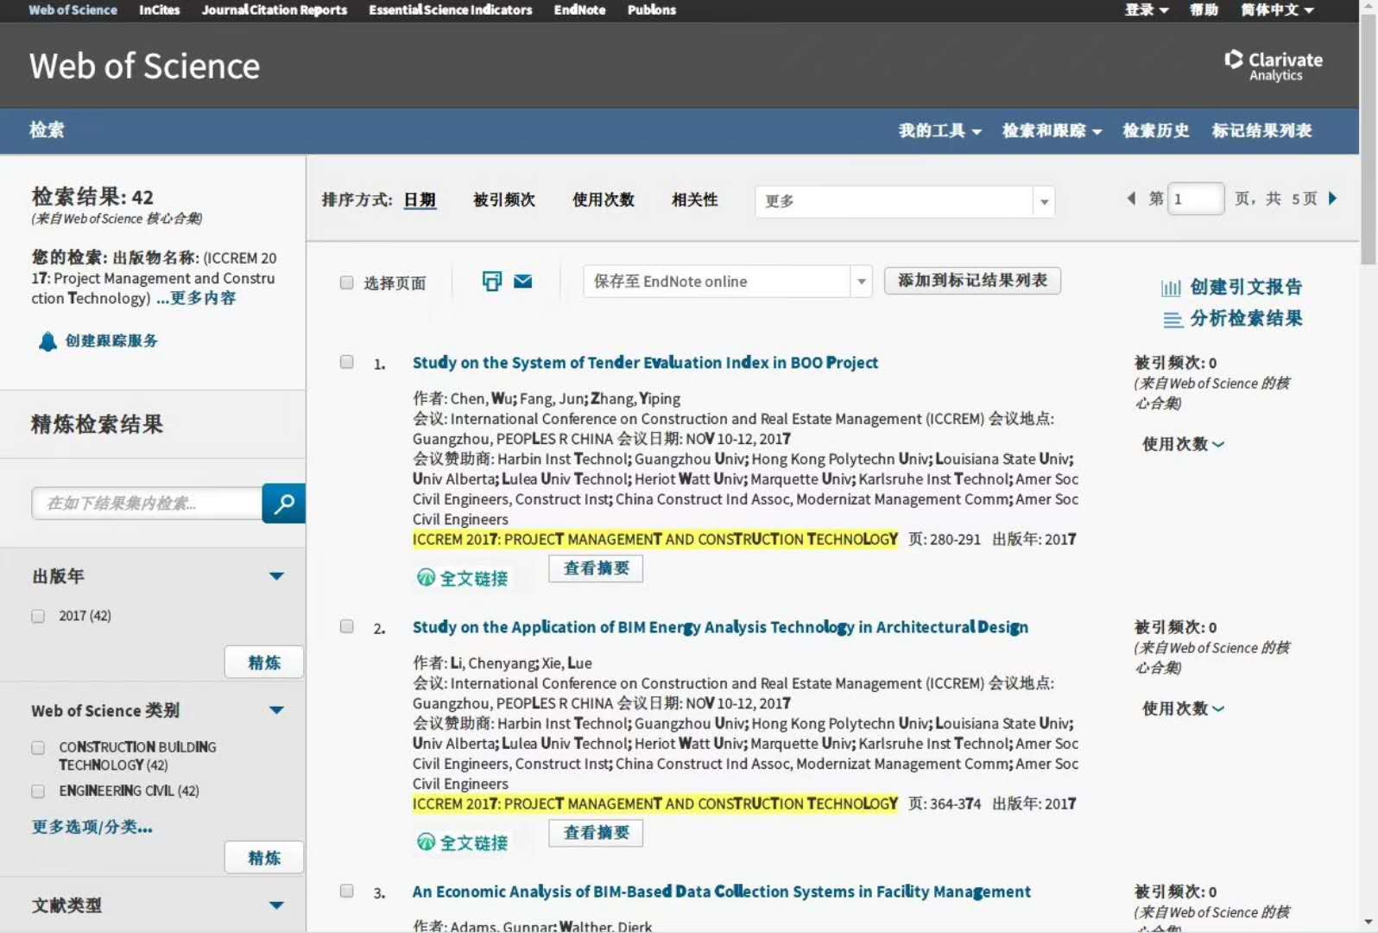Tick checkbox for result 3
The height and width of the screenshot is (933, 1378).
tap(347, 891)
